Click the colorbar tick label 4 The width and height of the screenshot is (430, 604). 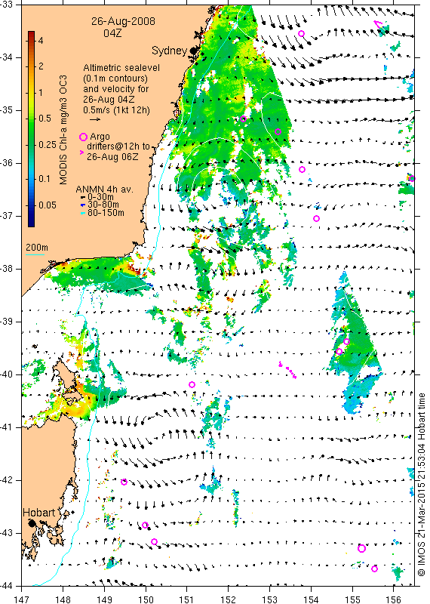pyautogui.click(x=41, y=41)
